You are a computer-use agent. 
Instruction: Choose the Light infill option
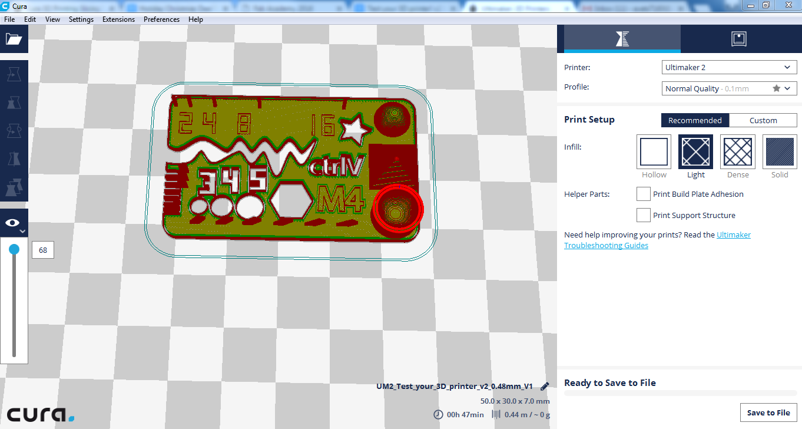click(x=696, y=151)
